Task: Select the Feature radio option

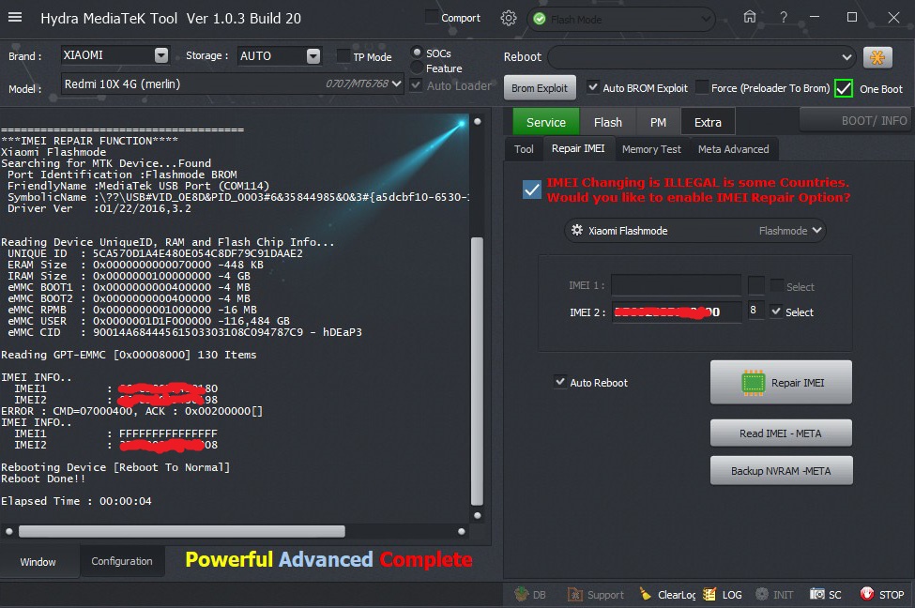Action: coord(417,68)
